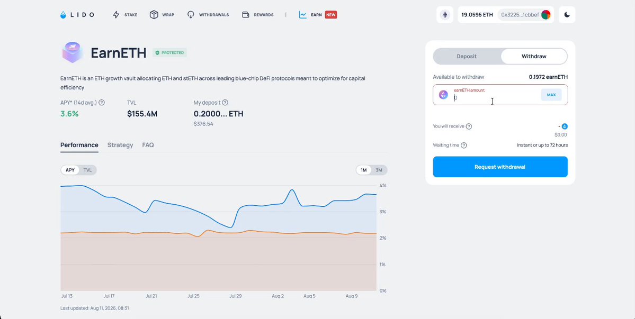Click the wallet avatar circle icon
This screenshot has height=319, width=635.
pos(545,15)
